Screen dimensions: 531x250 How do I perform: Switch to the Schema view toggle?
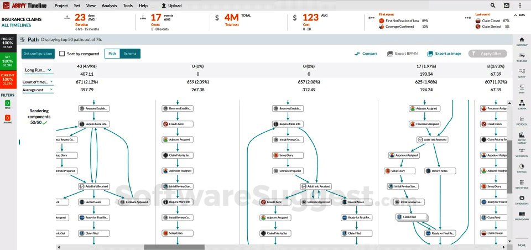130,54
